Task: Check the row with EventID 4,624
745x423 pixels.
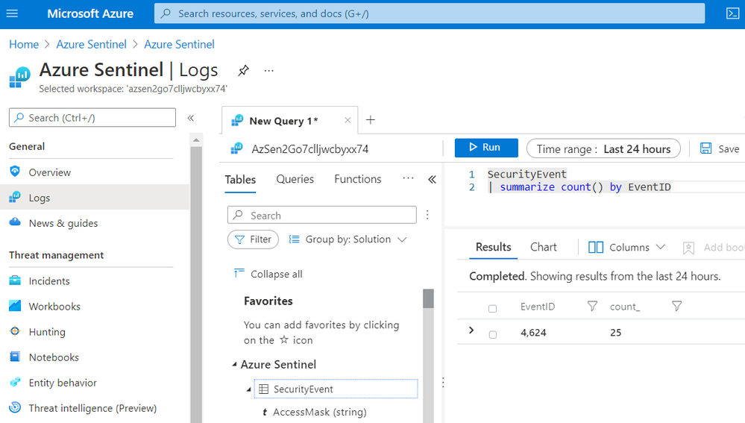Action: (x=493, y=335)
